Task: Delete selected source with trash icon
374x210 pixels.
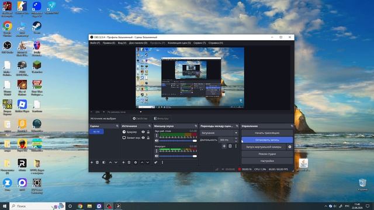Action: [x=129, y=162]
